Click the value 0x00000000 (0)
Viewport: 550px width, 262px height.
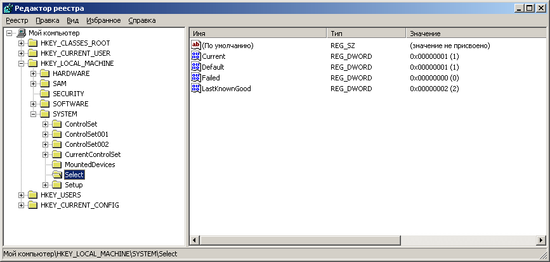[x=435, y=78]
